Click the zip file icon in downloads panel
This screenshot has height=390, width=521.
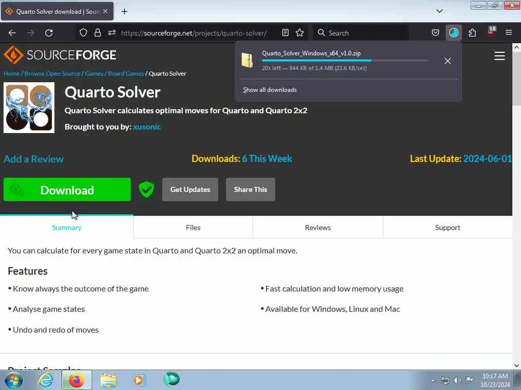247,61
